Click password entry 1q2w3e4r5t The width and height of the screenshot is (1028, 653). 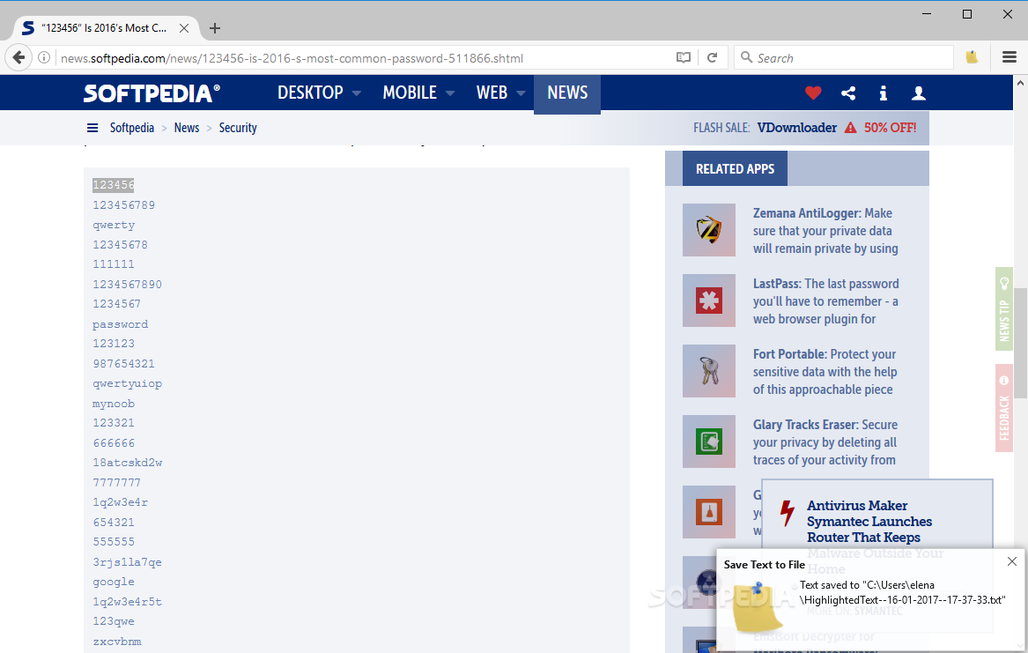[127, 602]
